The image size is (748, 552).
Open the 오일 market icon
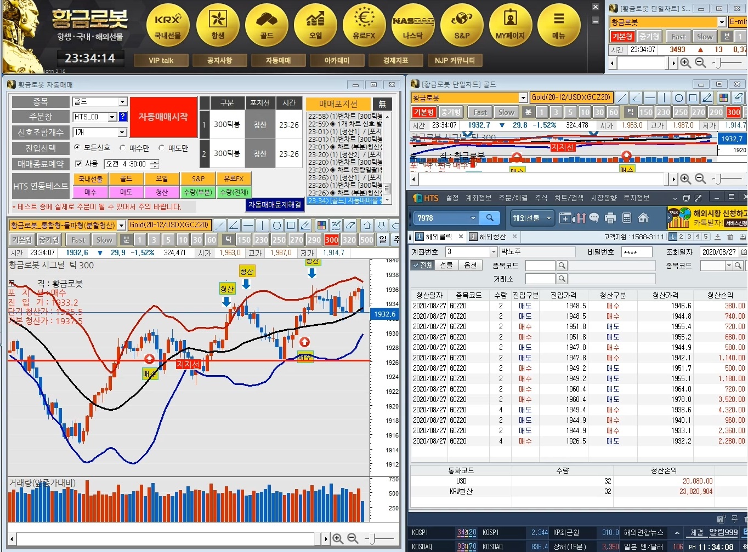[315, 25]
